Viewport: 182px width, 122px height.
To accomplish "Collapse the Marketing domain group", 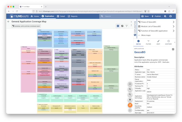I will (38, 50).
